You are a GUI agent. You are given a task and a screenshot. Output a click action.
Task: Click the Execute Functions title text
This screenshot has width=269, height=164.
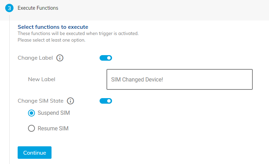38,8
